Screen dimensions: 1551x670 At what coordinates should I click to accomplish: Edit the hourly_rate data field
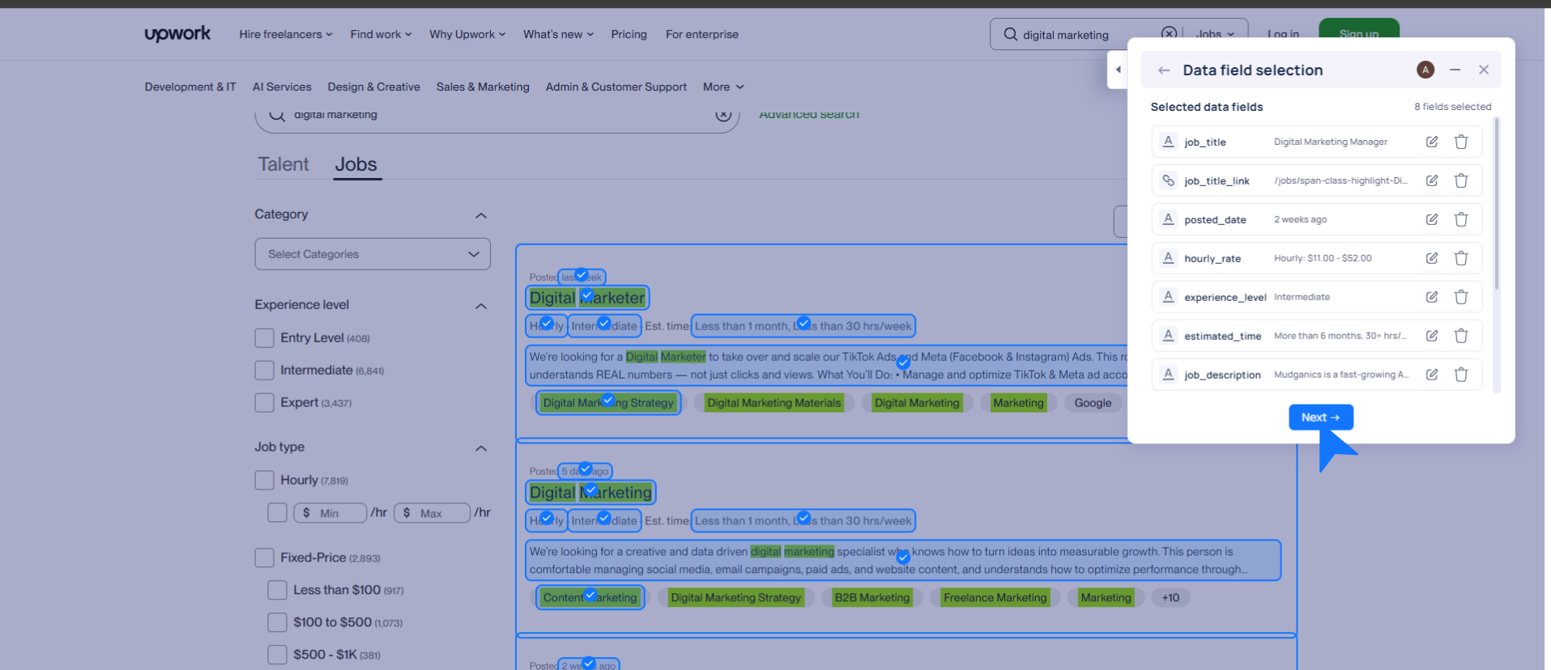click(x=1432, y=258)
